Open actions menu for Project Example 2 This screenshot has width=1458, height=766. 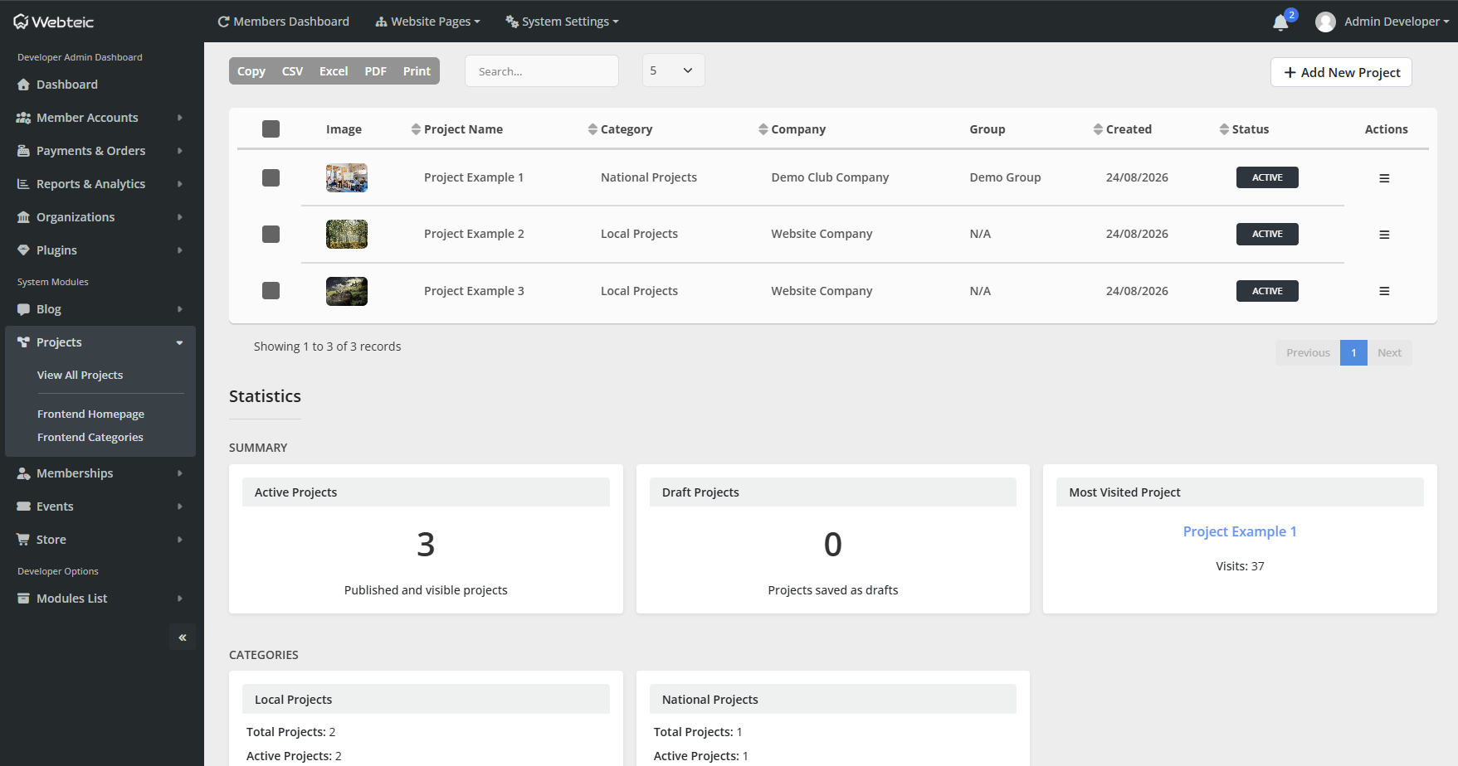pyautogui.click(x=1384, y=235)
